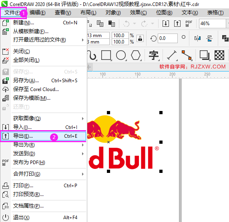Image resolution: width=229 pixels, height=222 pixels.
Task: Click the upper 100.0 scale field
Action: point(120,36)
